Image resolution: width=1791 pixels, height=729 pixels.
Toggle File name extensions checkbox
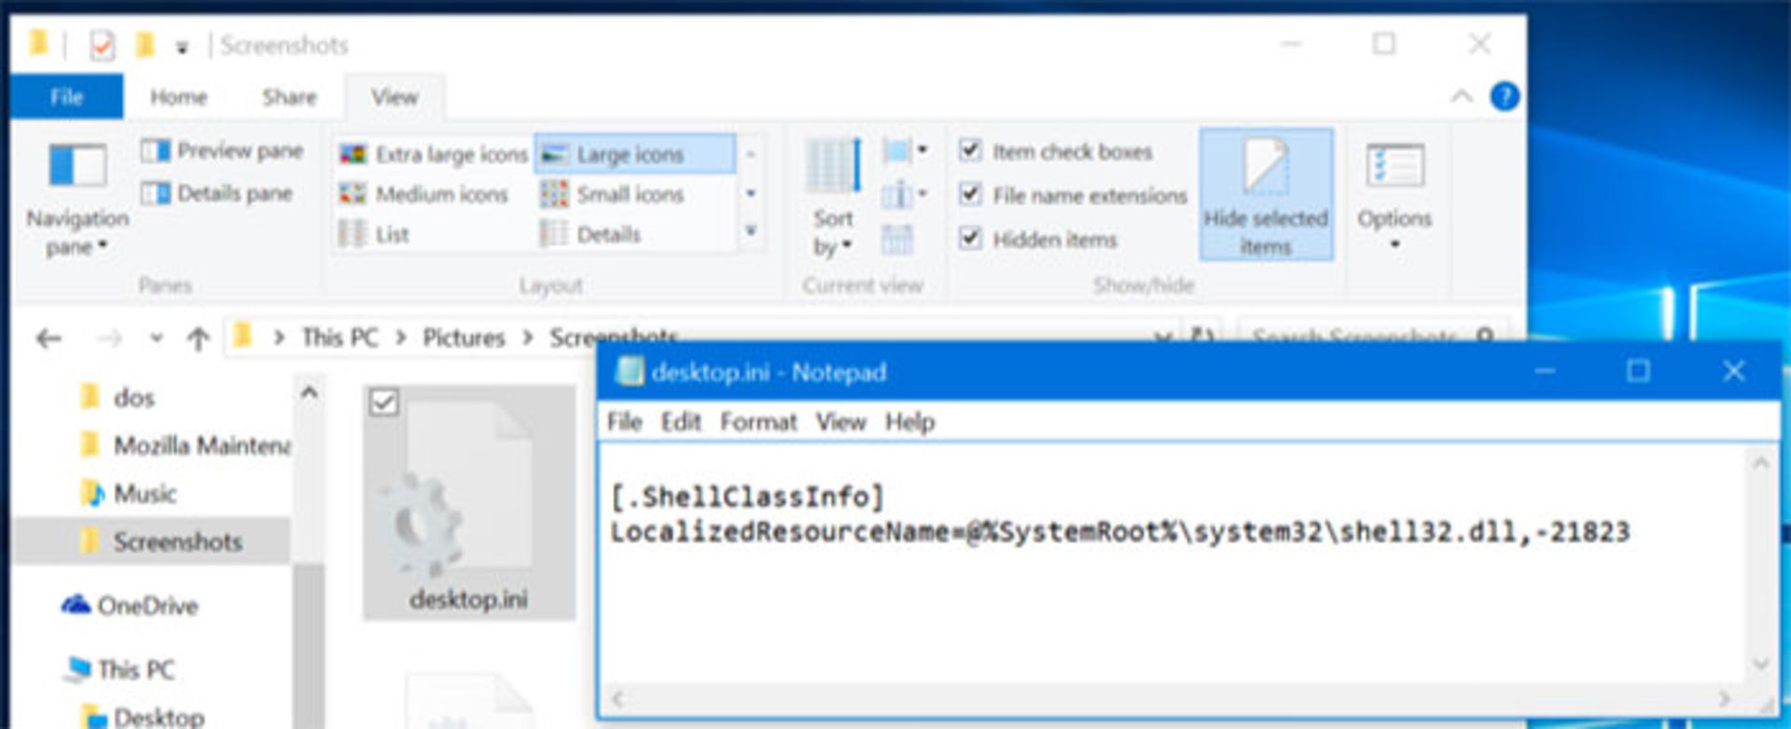970,195
